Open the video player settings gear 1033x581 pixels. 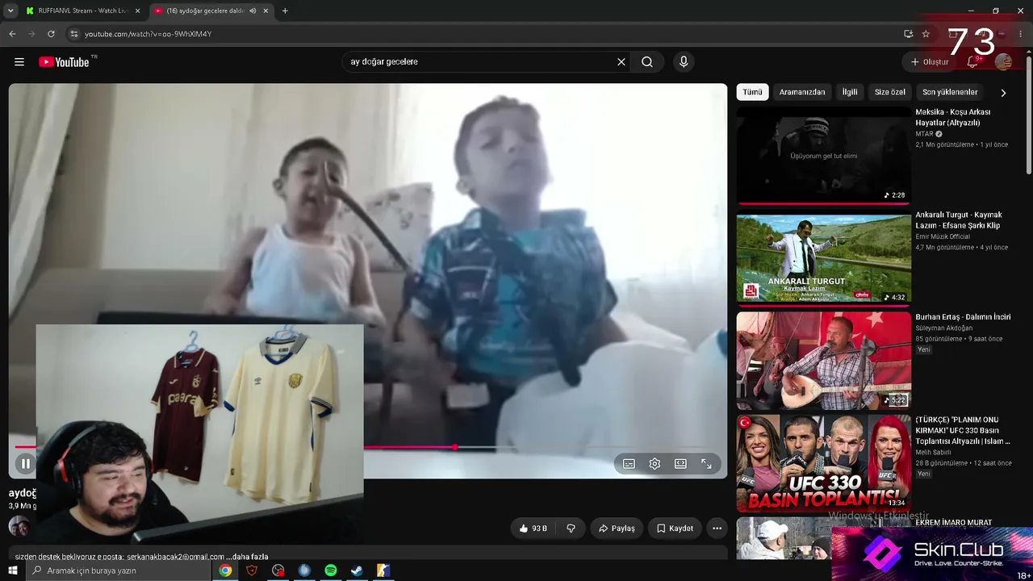655,464
